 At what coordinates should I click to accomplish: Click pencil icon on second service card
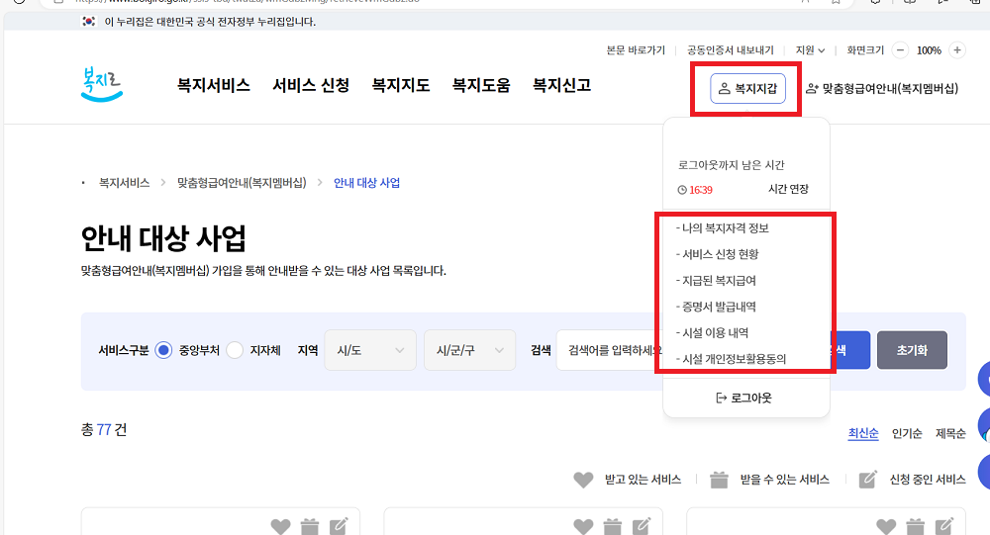click(x=642, y=526)
